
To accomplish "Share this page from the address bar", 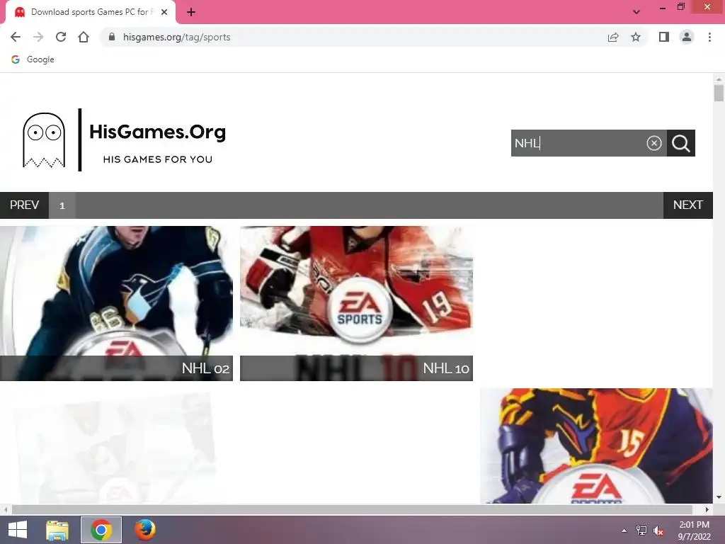I will pos(613,37).
